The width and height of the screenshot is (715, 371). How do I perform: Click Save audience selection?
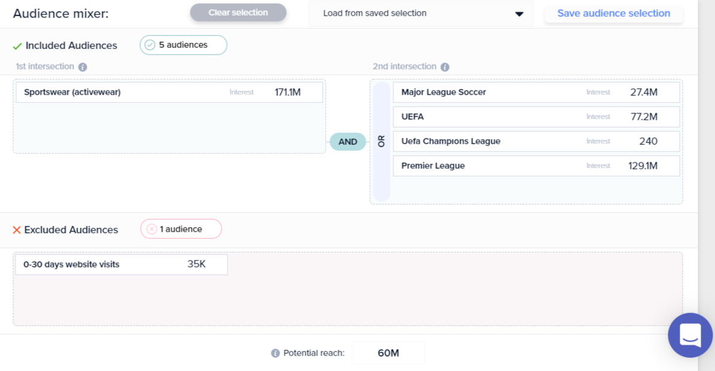click(613, 14)
